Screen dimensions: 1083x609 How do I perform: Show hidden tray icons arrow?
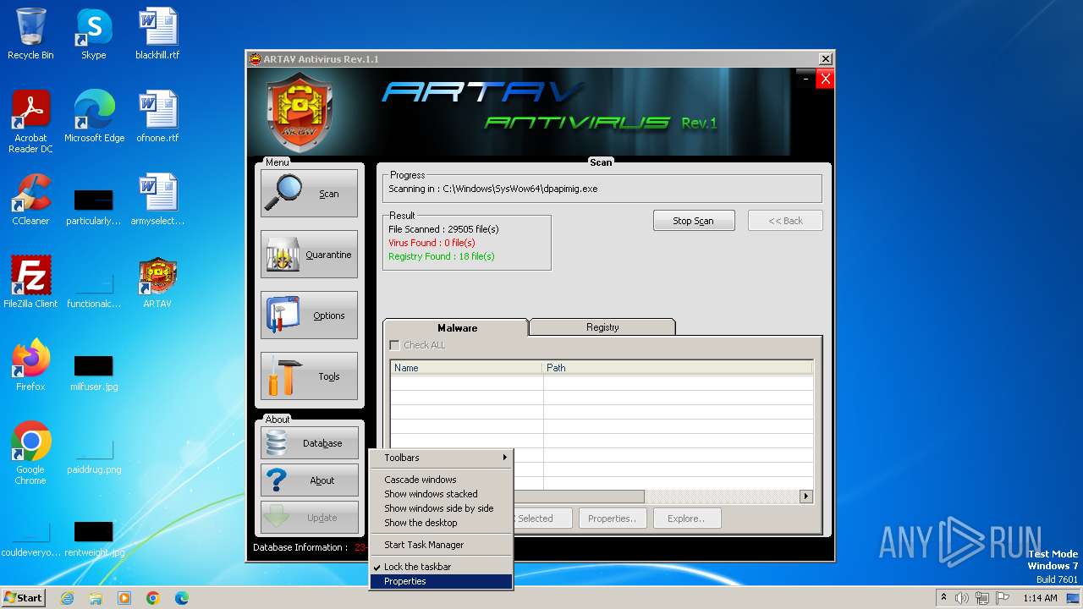click(943, 597)
